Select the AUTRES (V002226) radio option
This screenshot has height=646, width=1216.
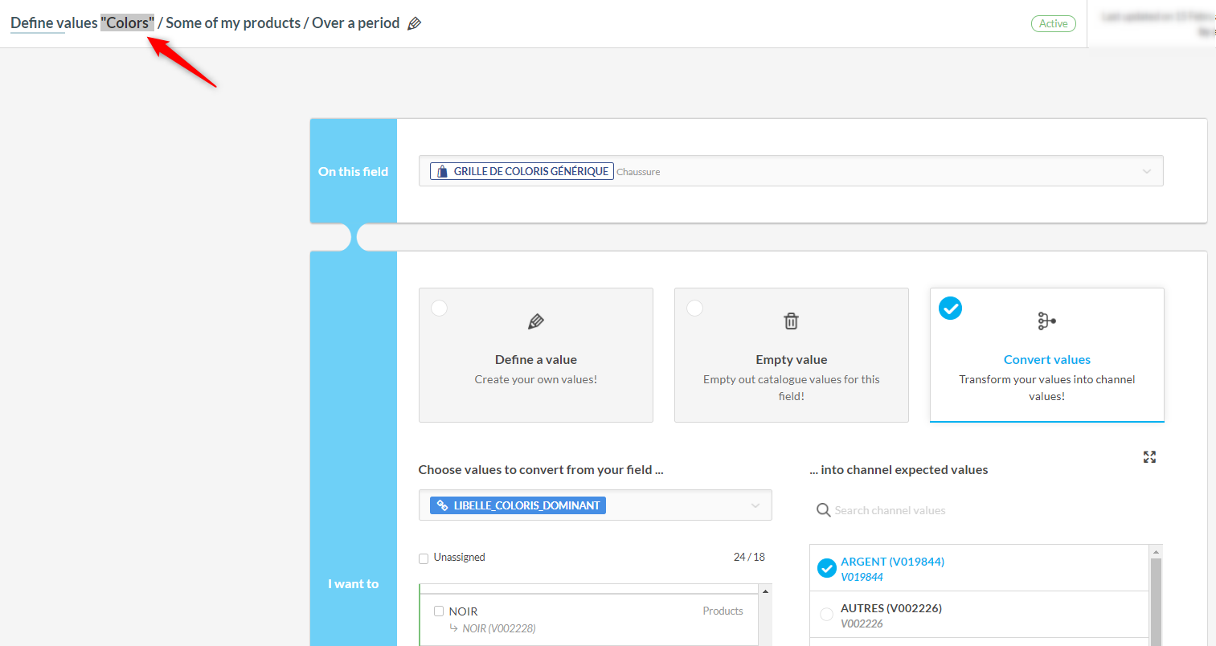[x=826, y=615]
